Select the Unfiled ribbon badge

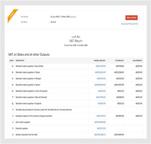tap(12, 15)
